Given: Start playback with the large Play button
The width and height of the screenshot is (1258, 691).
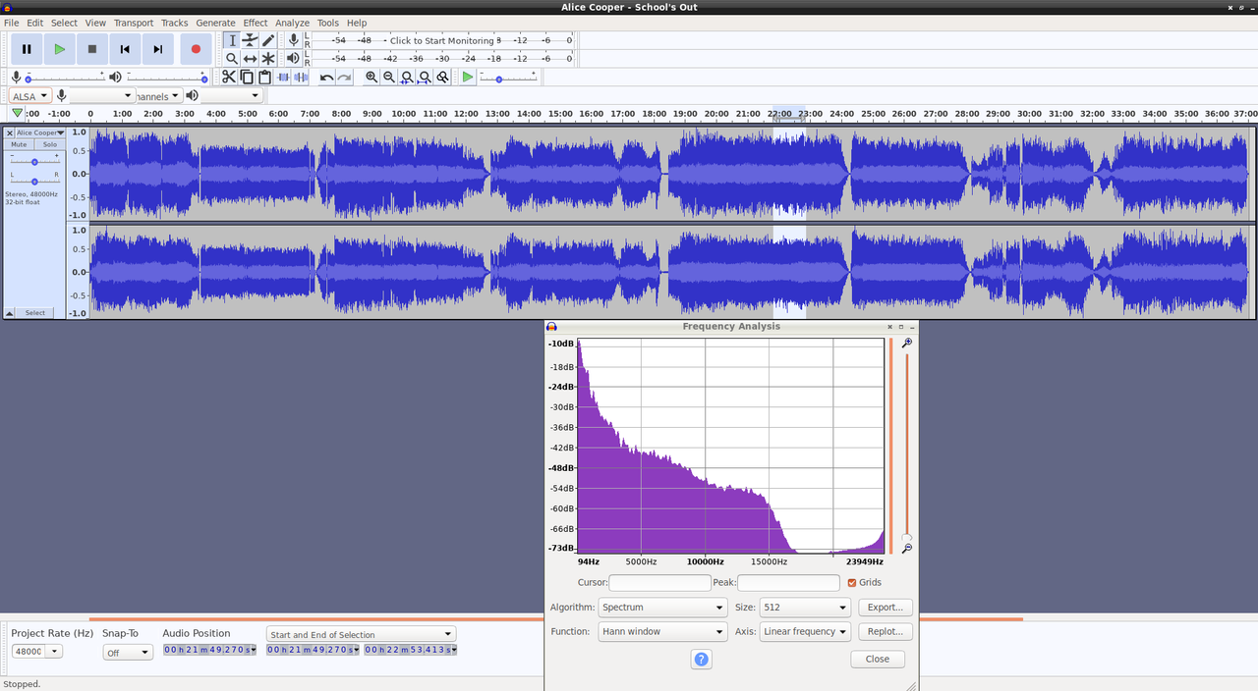Looking at the screenshot, I should click(x=60, y=49).
